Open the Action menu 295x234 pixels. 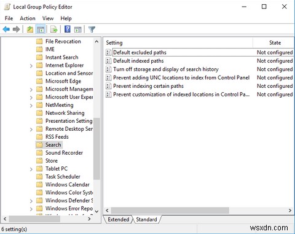click(x=28, y=18)
